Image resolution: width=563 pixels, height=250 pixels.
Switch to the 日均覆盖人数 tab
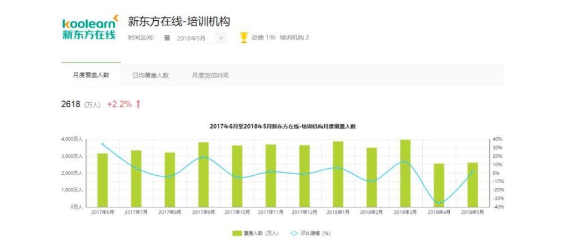[x=151, y=76]
